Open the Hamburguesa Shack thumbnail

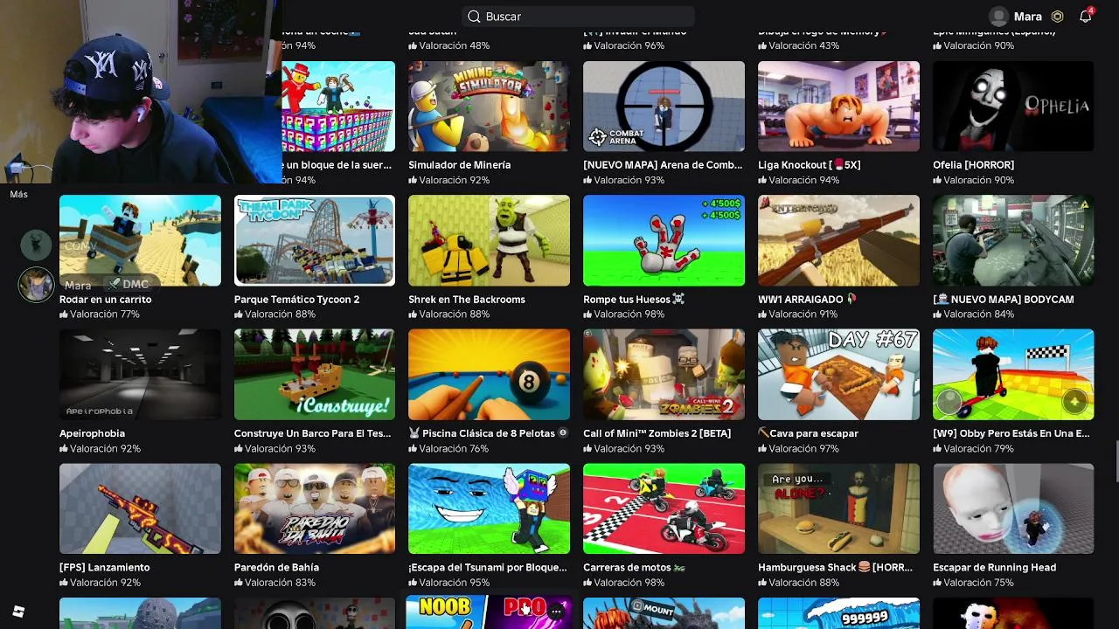pyautogui.click(x=838, y=508)
